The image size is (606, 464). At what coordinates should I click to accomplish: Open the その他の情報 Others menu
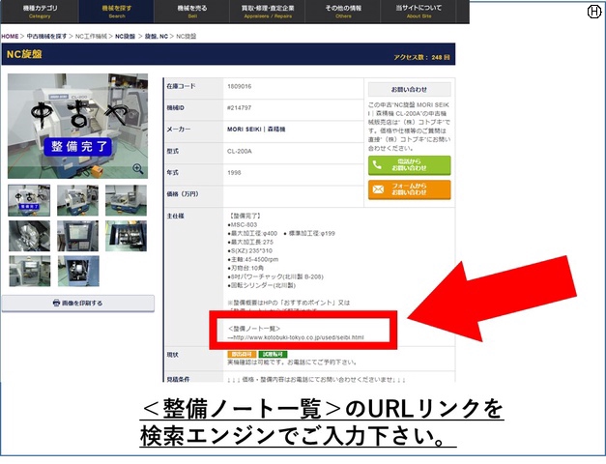[x=346, y=12]
